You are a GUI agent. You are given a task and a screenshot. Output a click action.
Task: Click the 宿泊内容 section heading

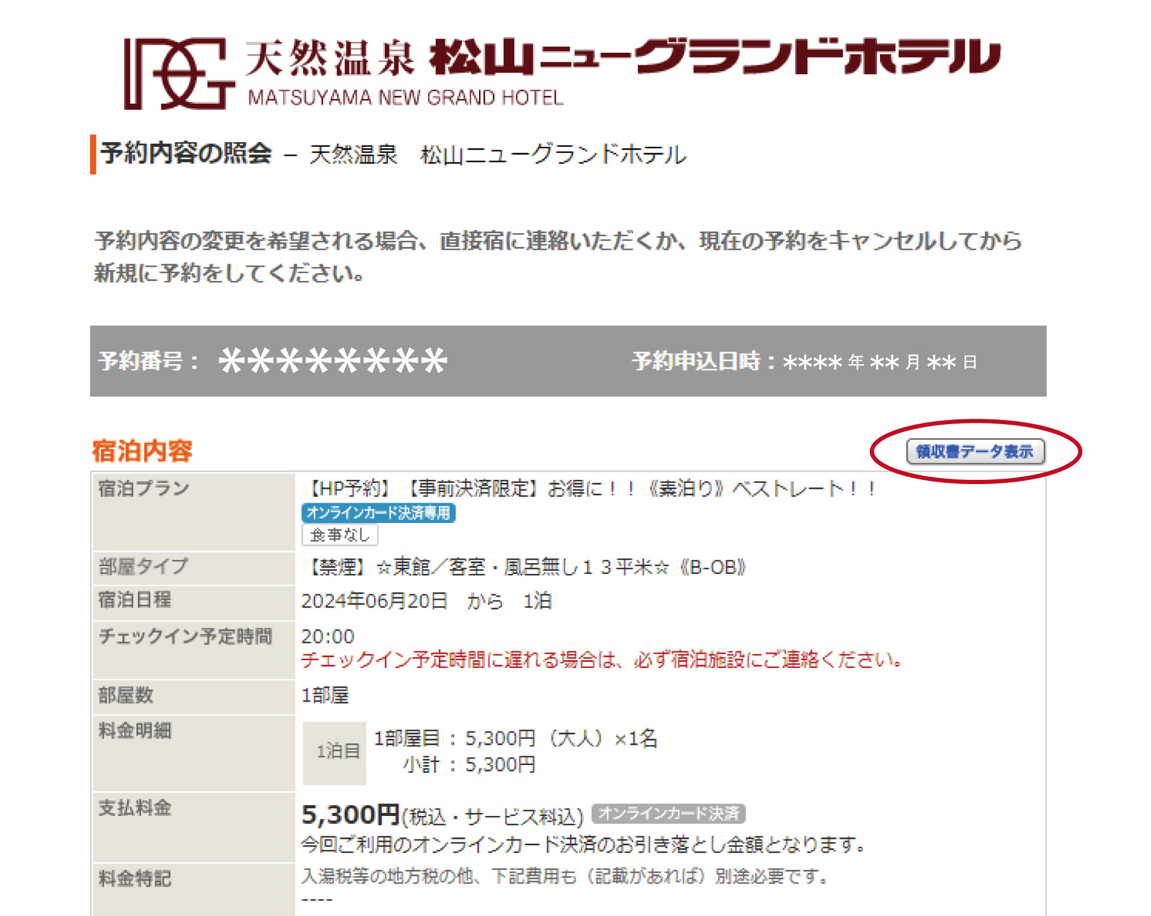142,451
